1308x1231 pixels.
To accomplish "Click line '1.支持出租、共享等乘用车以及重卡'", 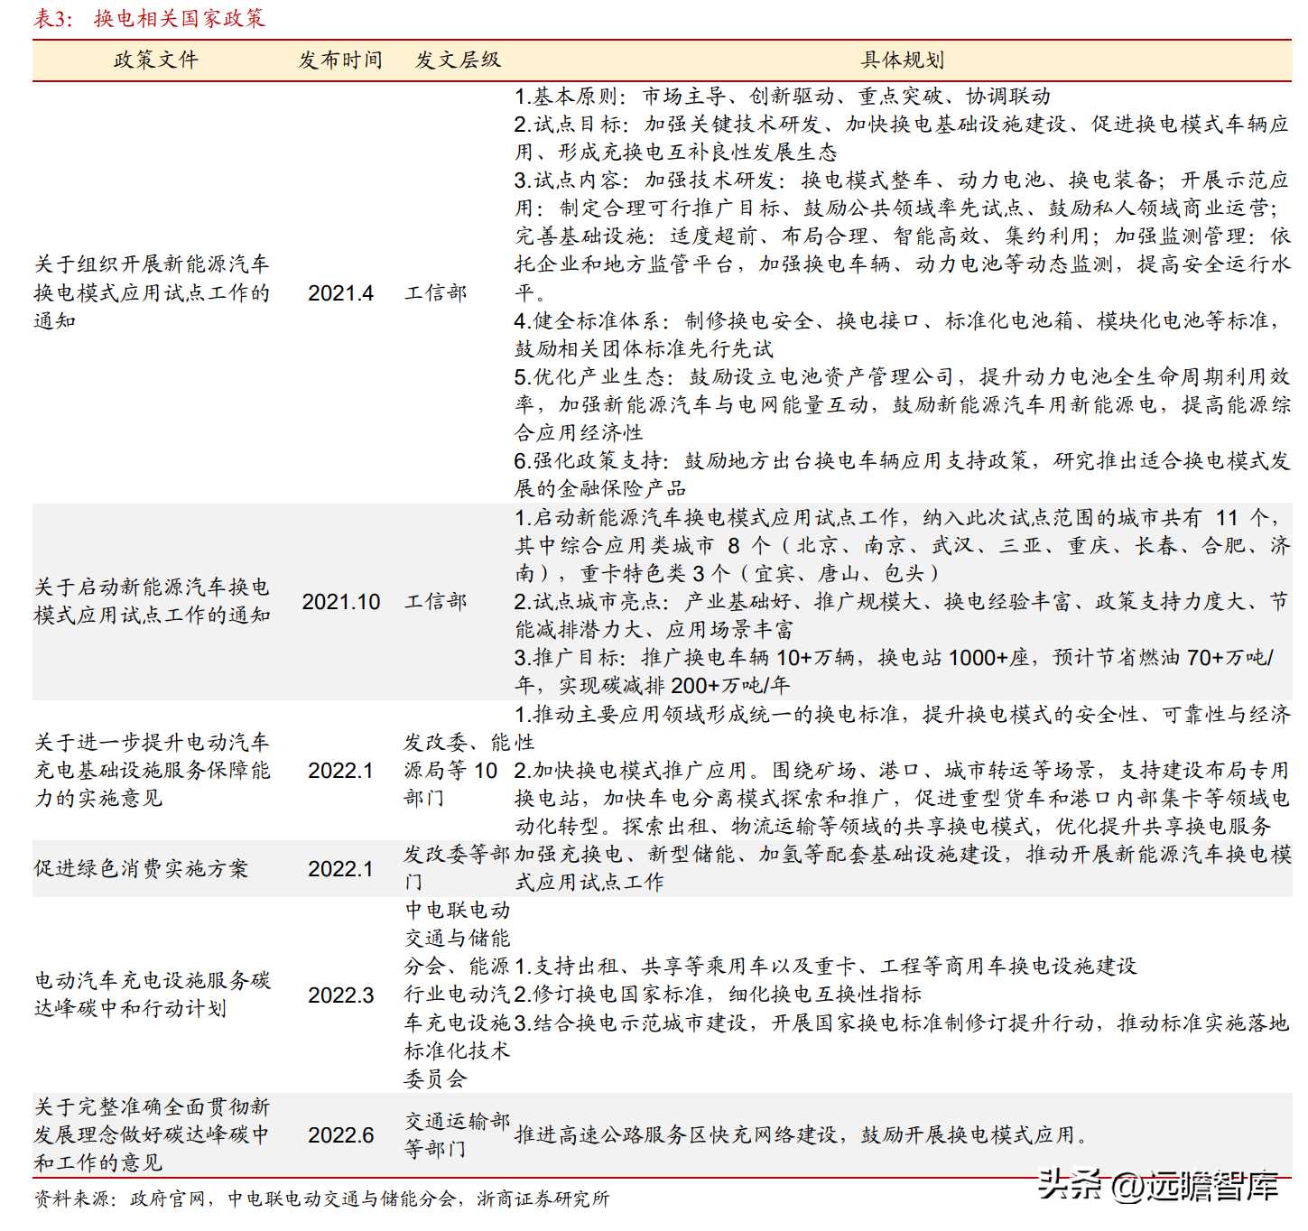I will tap(826, 966).
